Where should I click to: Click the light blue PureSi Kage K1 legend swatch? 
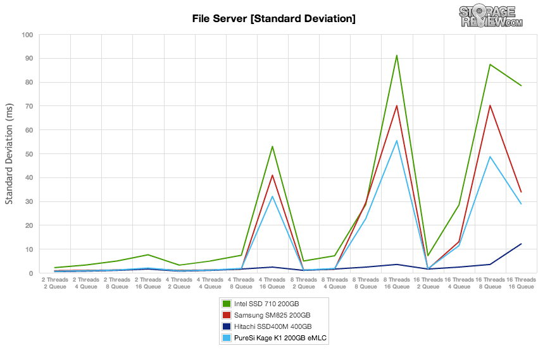click(226, 338)
